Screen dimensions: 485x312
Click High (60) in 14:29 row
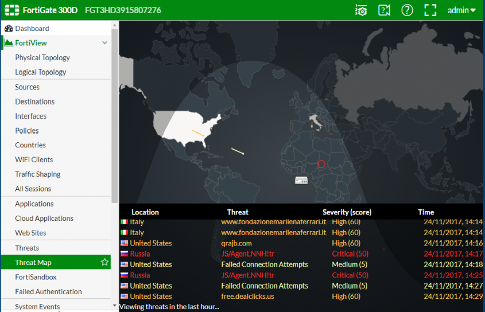(346, 297)
